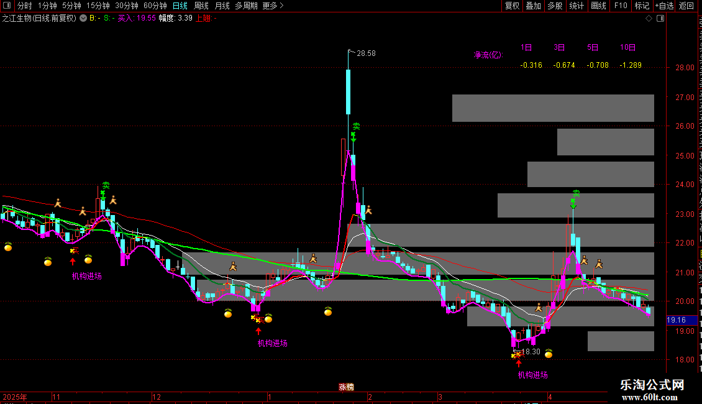Click rightmost running-man icon in April

coord(599,264)
